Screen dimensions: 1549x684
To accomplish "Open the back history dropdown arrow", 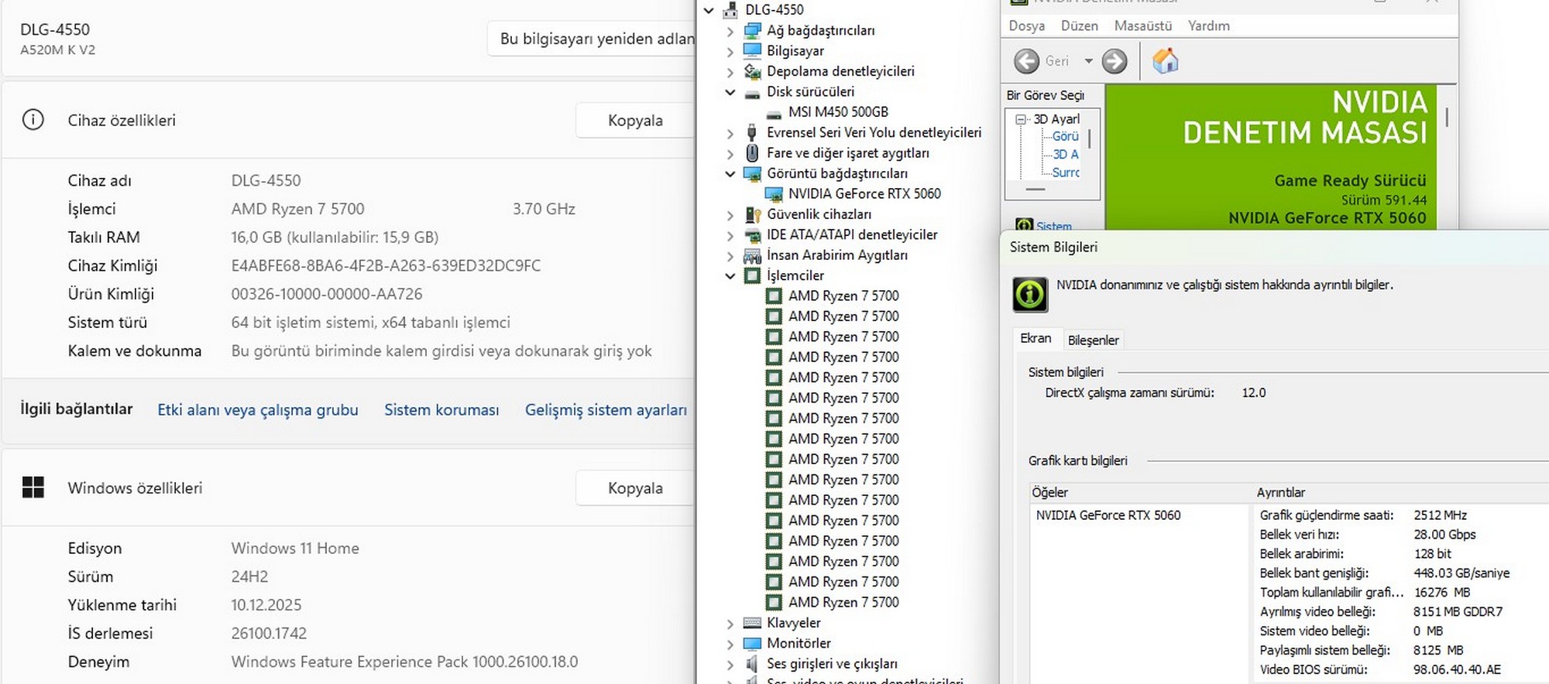I will 1088,61.
